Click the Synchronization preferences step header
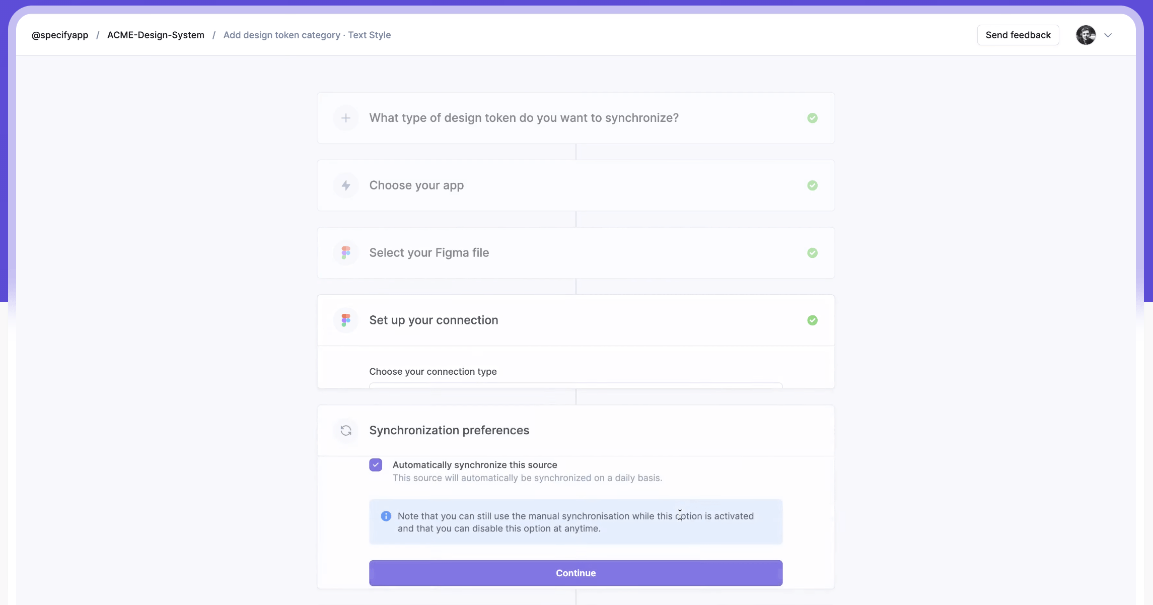The height and width of the screenshot is (605, 1153). click(576, 431)
